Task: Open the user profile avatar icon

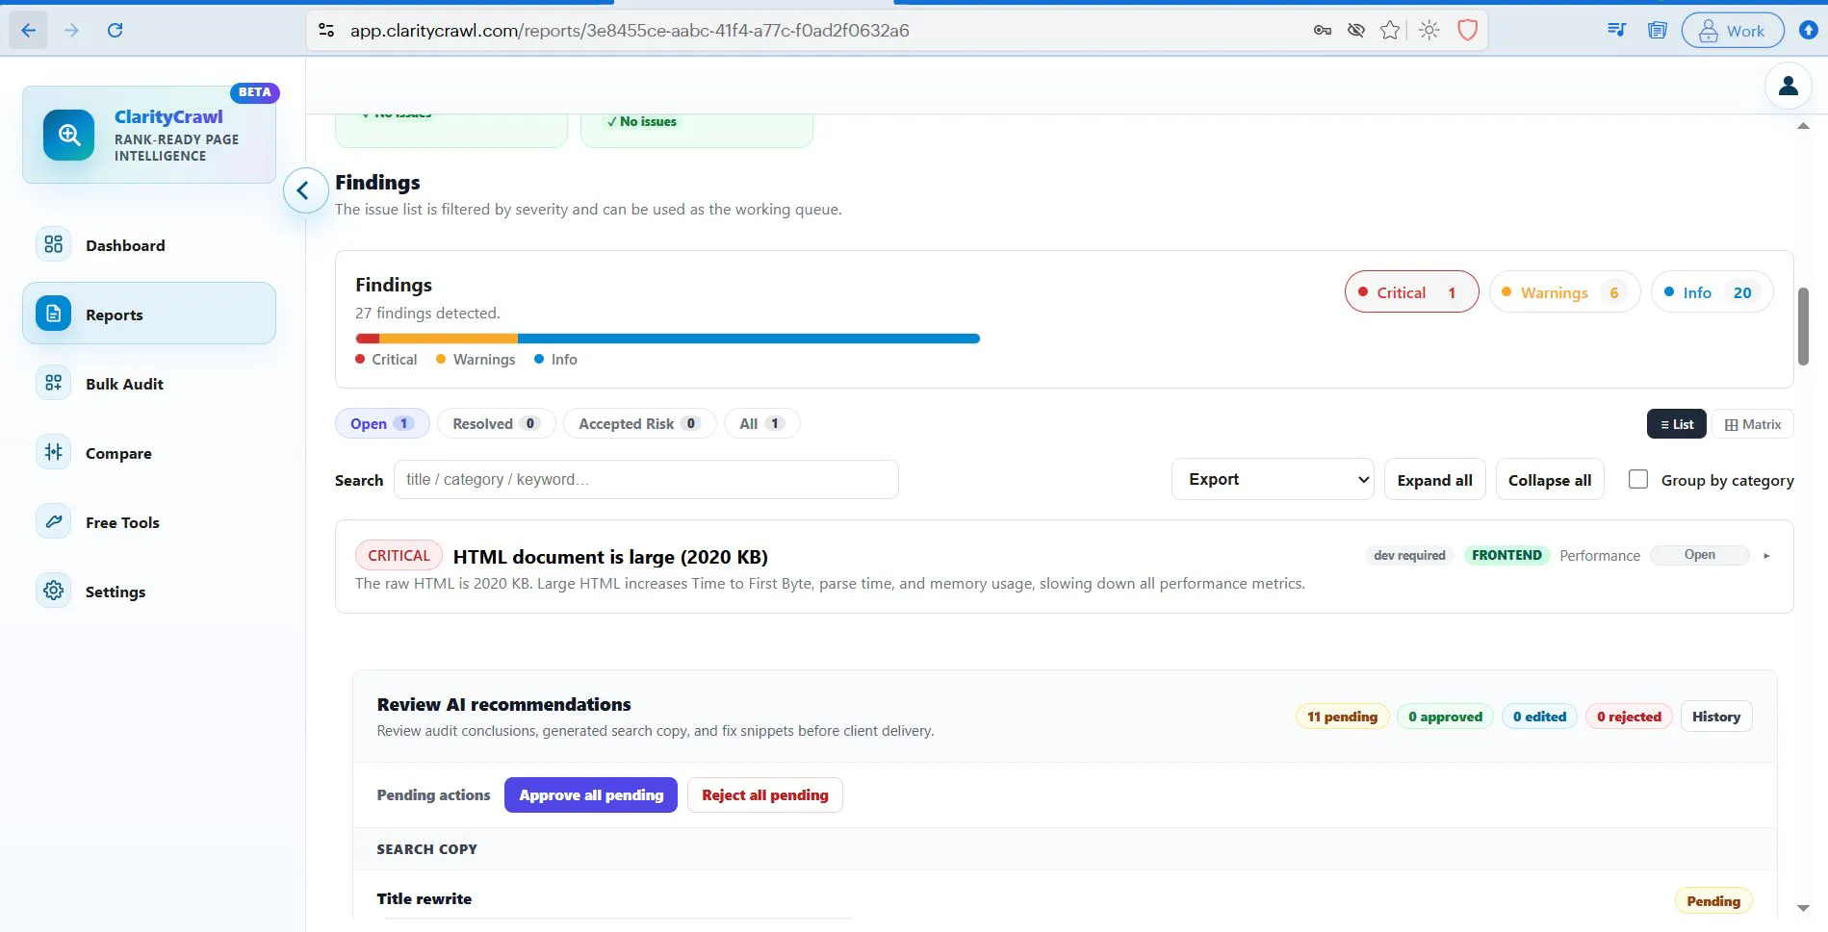Action: click(1788, 87)
